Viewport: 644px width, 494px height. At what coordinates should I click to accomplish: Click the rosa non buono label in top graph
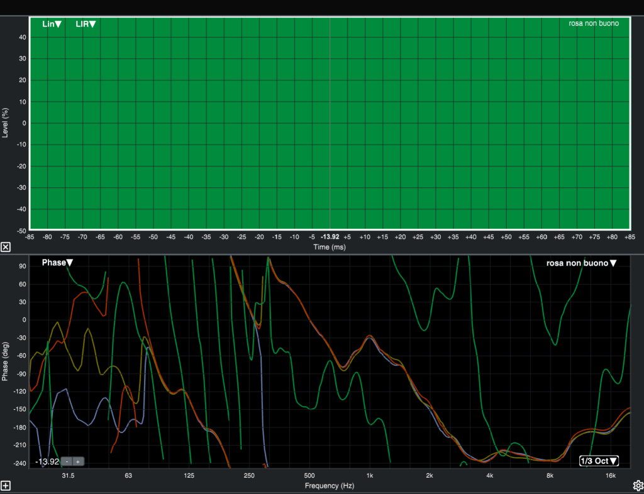point(593,24)
